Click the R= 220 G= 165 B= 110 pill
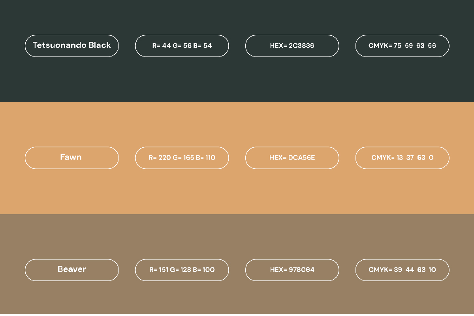 [x=182, y=158]
